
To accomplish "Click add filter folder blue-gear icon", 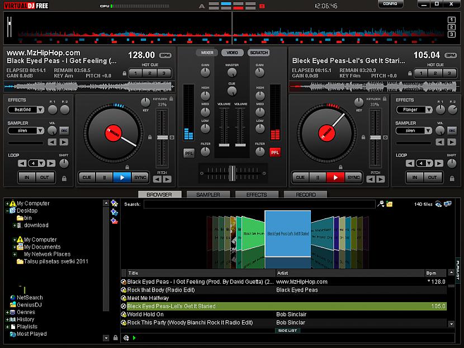I will tap(114, 212).
